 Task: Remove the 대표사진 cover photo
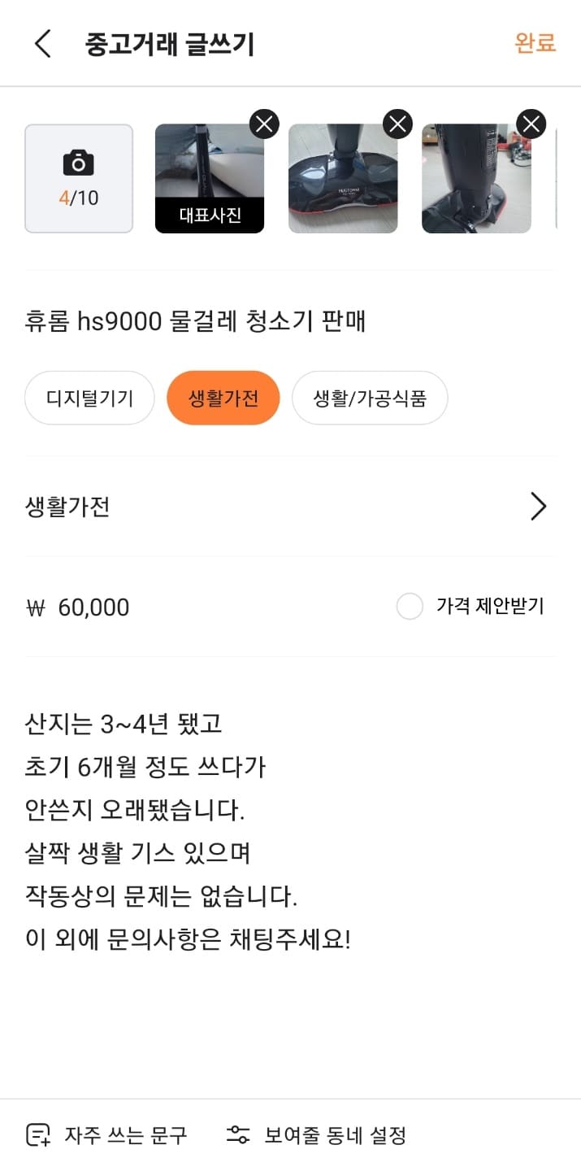262,124
